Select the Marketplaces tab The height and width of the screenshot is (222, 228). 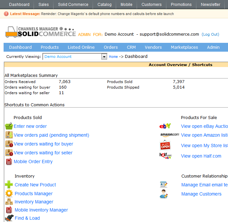tap(184, 47)
